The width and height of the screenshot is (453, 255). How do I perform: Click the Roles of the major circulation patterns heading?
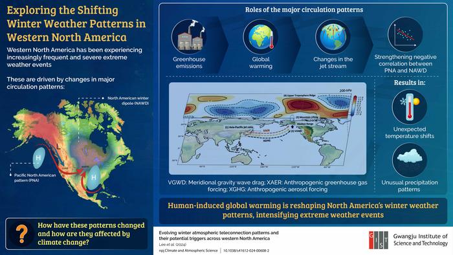[x=304, y=10]
